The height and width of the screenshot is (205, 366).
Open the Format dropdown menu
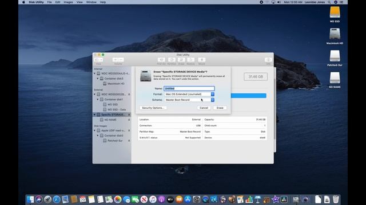[189, 94]
